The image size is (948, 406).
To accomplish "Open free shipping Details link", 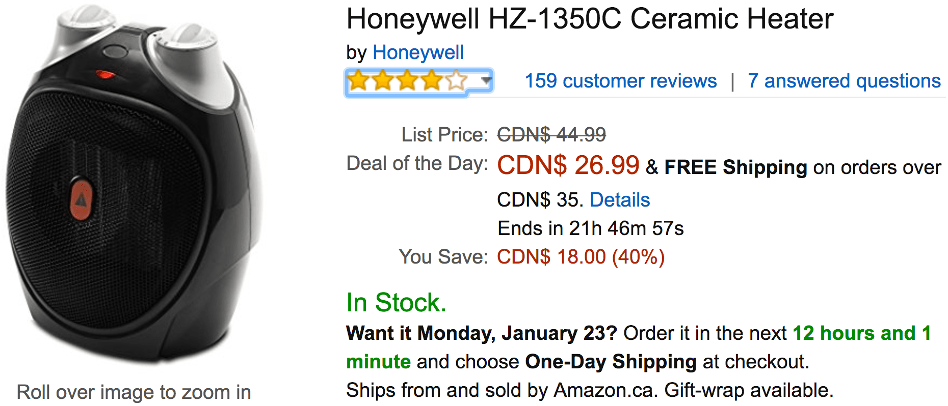I will coord(620,200).
